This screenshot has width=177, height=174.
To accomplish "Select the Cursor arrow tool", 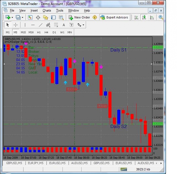I will point(8,25).
